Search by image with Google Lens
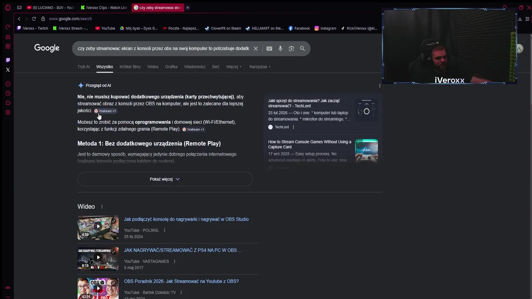532x299 pixels. tap(291, 49)
